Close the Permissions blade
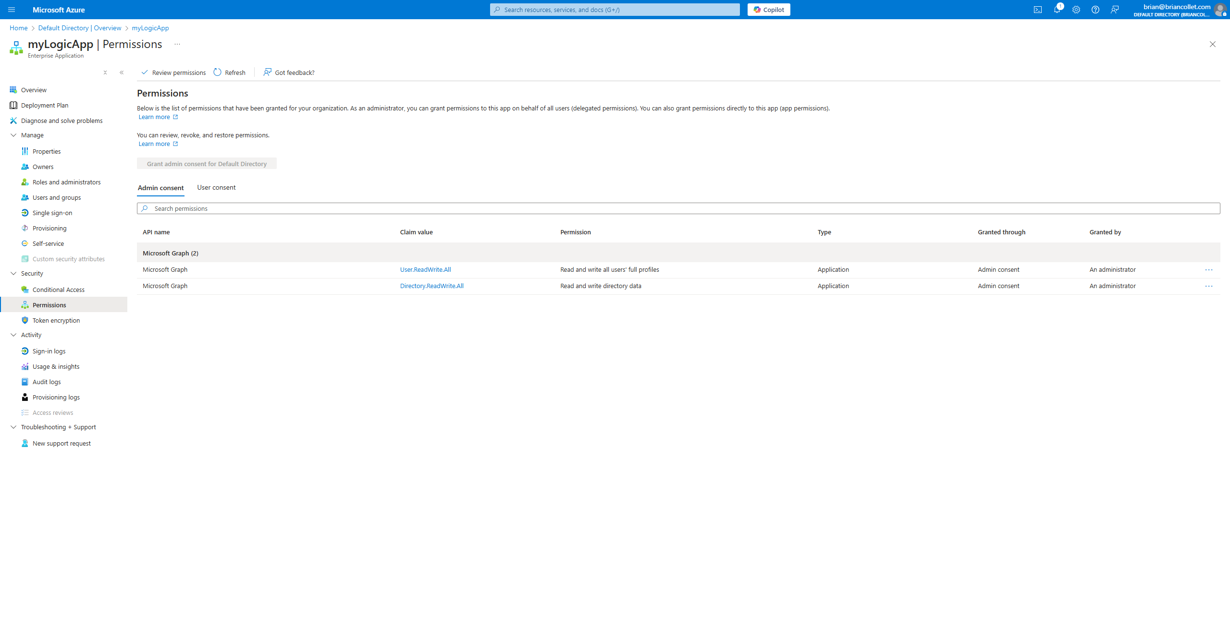Viewport: 1230px width, 617px height. (1213, 44)
